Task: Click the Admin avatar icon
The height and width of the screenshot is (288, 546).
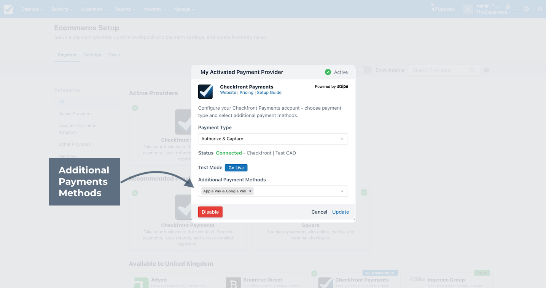Action: [468, 9]
